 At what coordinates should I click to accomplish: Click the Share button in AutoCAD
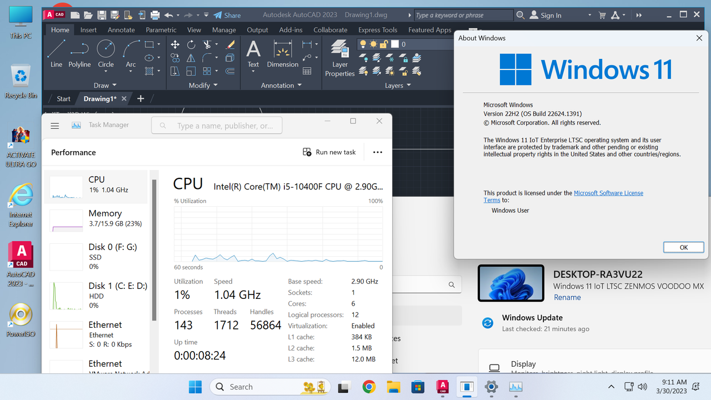coord(227,15)
